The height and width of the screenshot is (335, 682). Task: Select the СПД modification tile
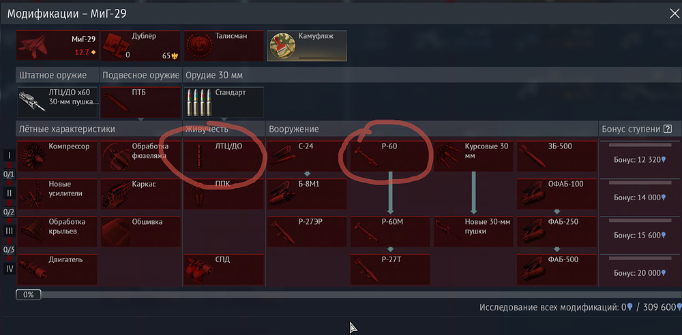pos(224,270)
